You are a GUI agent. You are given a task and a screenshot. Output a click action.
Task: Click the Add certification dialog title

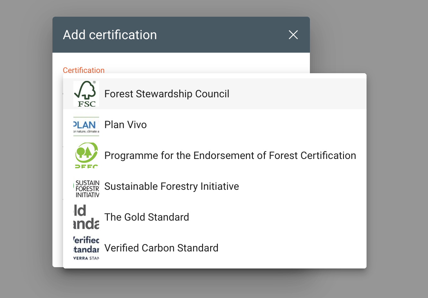click(x=110, y=35)
